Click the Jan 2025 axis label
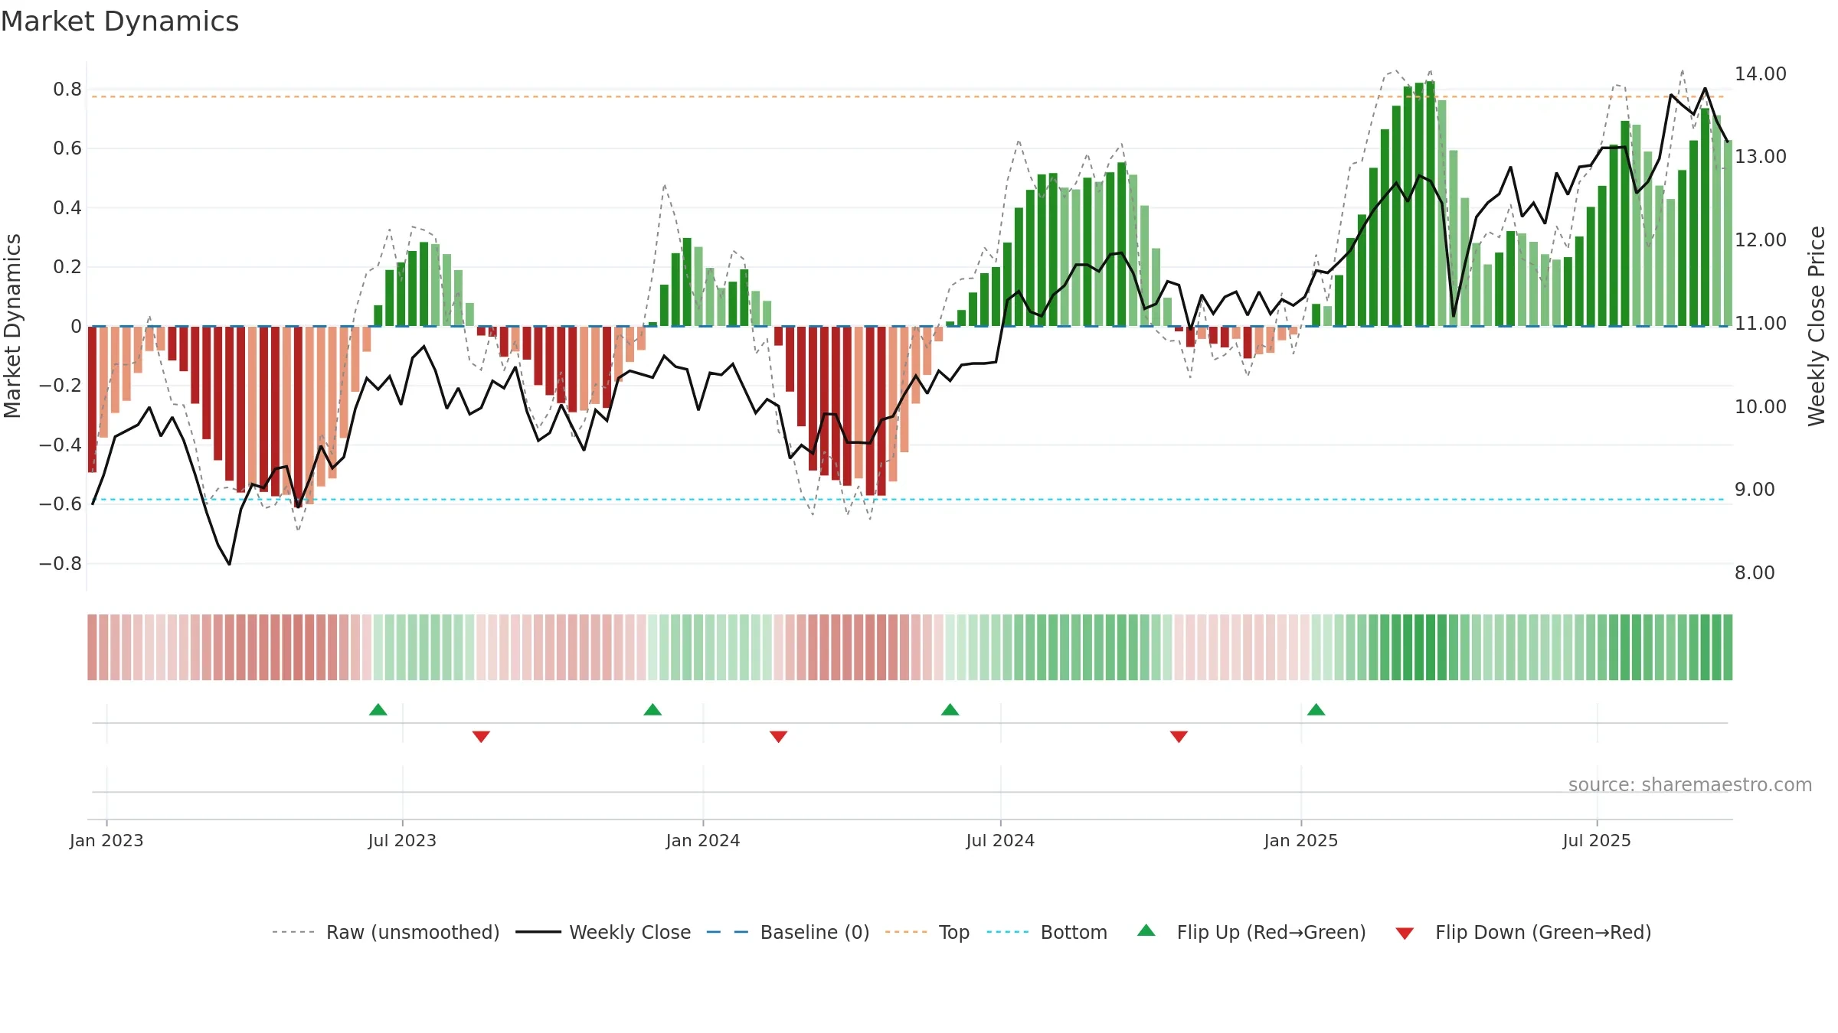 [x=1301, y=840]
